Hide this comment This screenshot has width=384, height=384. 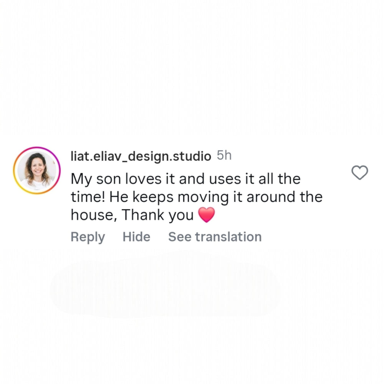(x=136, y=237)
